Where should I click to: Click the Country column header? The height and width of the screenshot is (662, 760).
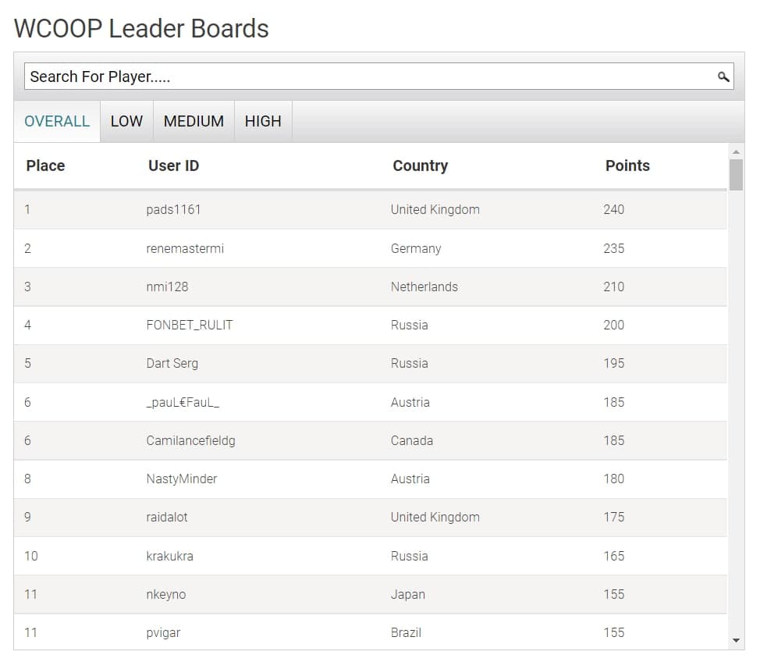(x=421, y=165)
